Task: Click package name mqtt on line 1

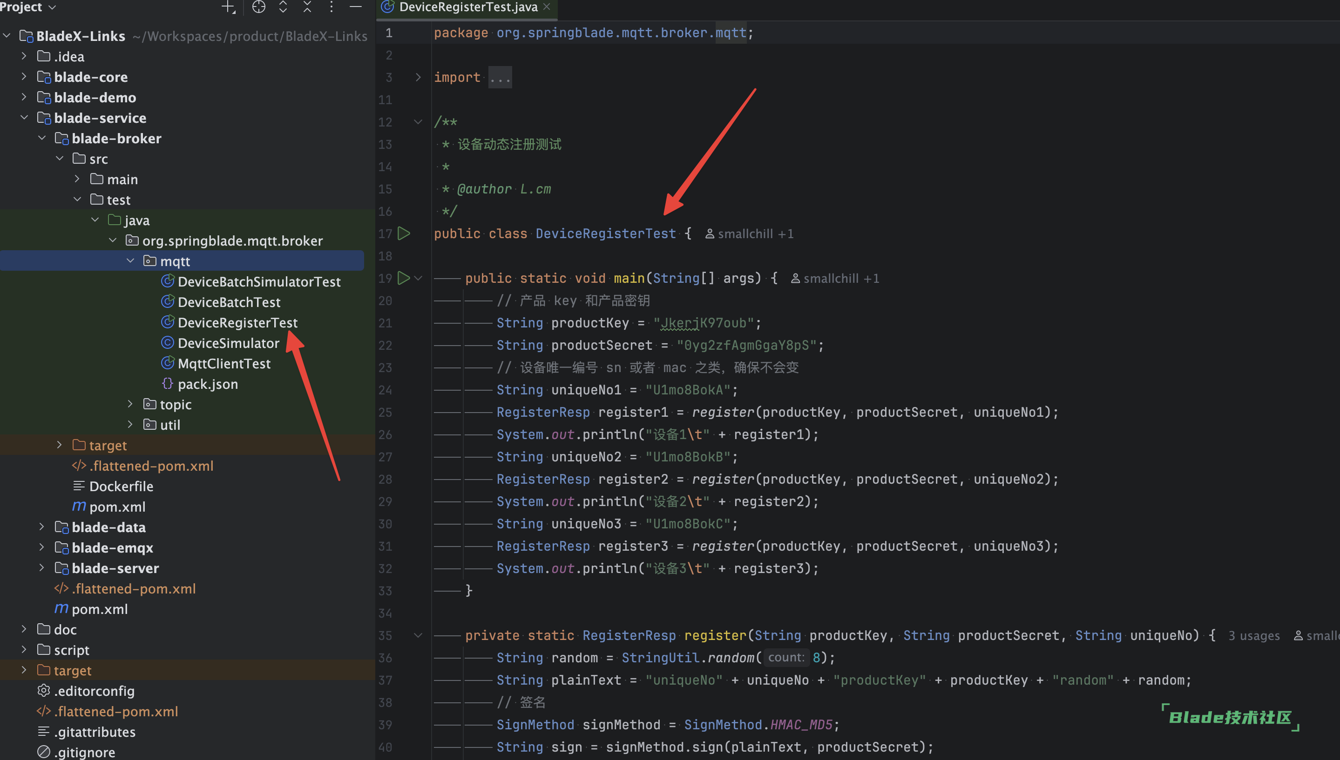Action: pos(731,33)
